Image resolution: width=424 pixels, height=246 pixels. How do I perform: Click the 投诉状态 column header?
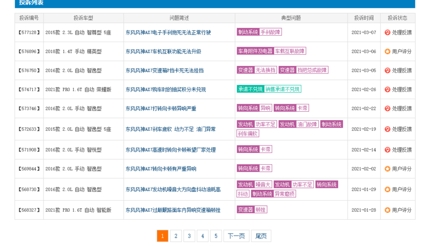tap(397, 18)
